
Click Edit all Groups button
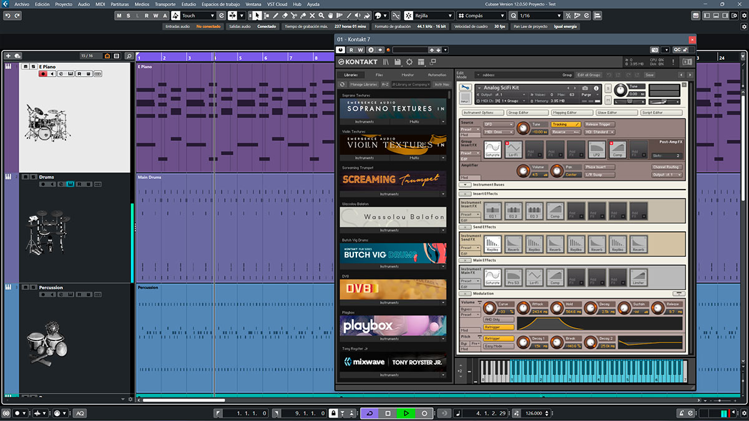(589, 75)
